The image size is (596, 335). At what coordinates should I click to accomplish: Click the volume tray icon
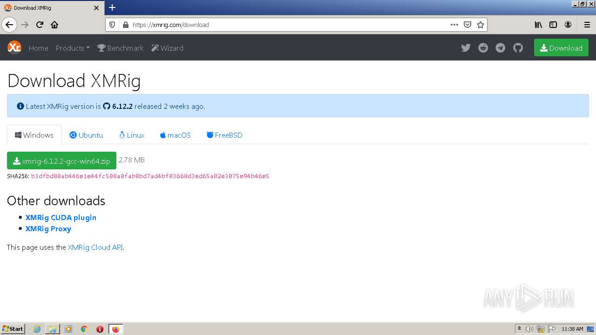(529, 329)
